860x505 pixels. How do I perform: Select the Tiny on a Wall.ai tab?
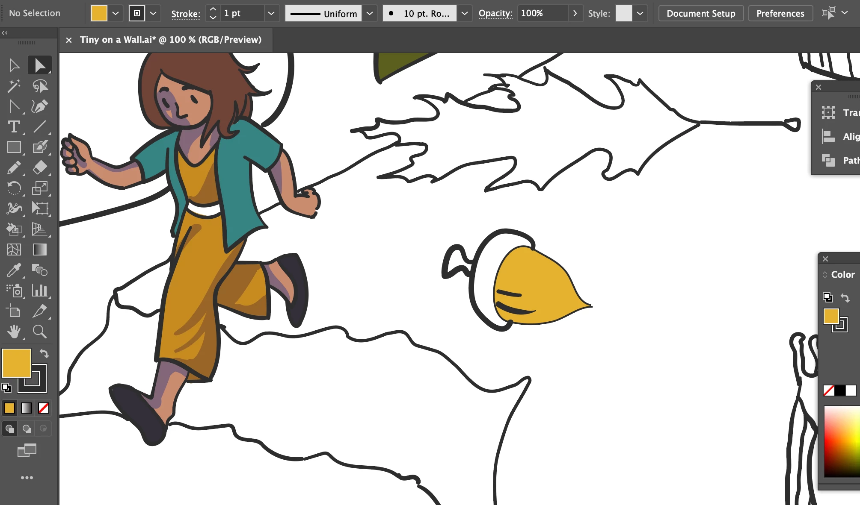pos(170,40)
